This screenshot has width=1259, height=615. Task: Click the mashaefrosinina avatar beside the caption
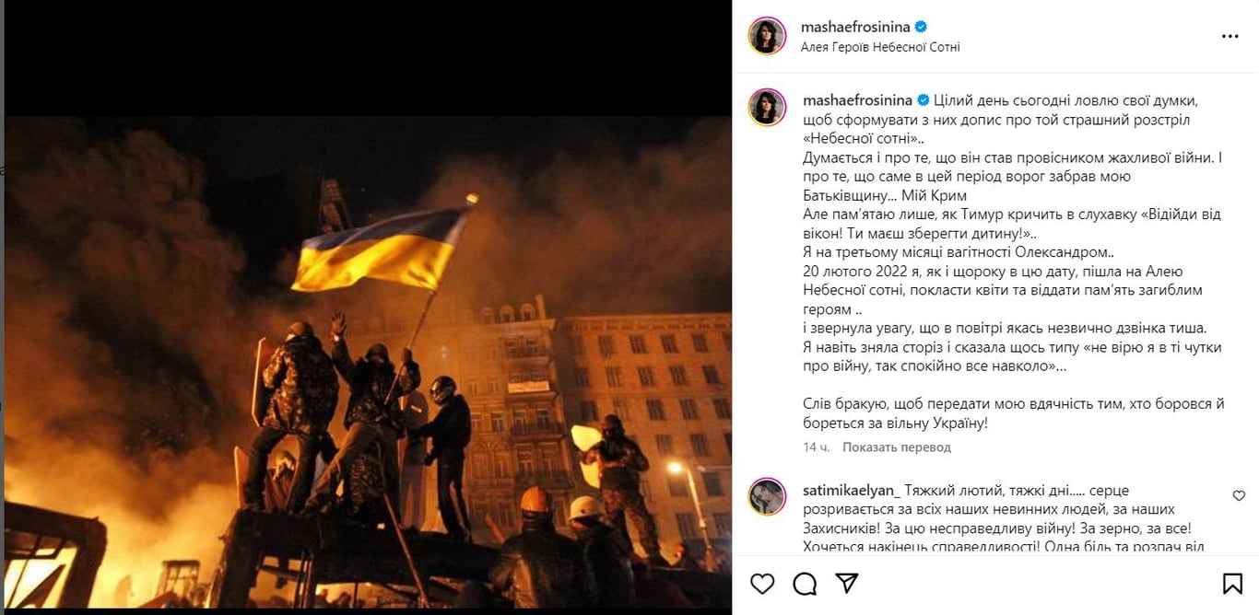pos(767,108)
